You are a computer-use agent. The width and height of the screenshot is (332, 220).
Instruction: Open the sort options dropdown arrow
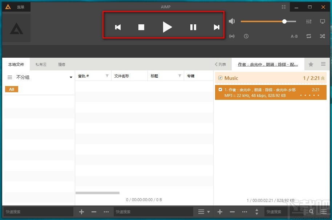208,212
